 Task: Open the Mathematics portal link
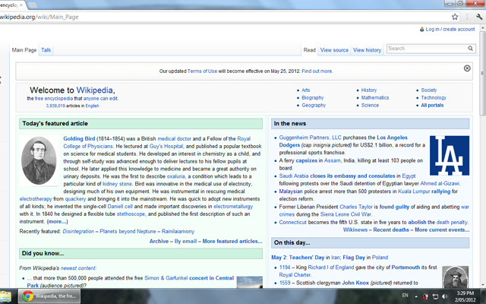[374, 98]
